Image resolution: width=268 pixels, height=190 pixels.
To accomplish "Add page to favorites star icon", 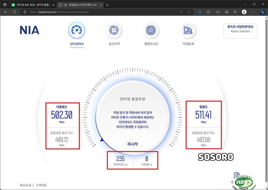I will (189, 12).
